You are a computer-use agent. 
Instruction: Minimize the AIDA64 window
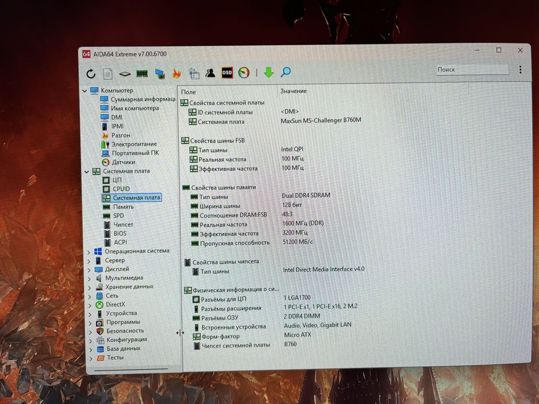(x=477, y=50)
